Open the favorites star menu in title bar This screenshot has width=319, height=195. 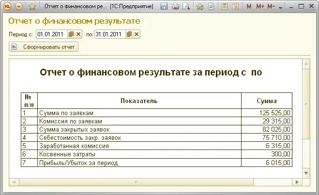(32, 6)
